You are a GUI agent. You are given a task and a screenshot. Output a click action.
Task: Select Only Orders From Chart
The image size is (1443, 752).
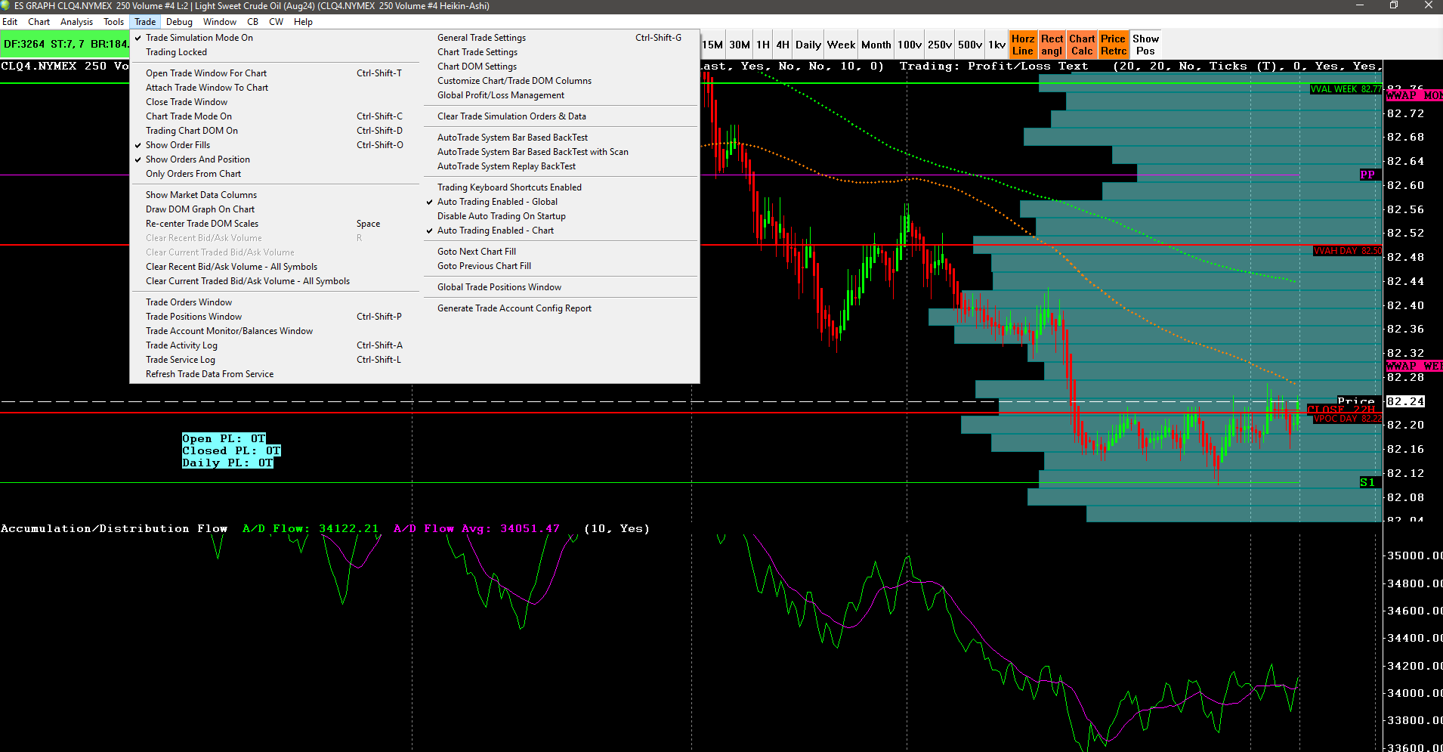[x=274, y=174]
